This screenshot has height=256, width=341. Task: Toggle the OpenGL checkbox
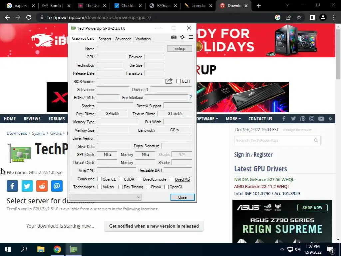pos(167,187)
